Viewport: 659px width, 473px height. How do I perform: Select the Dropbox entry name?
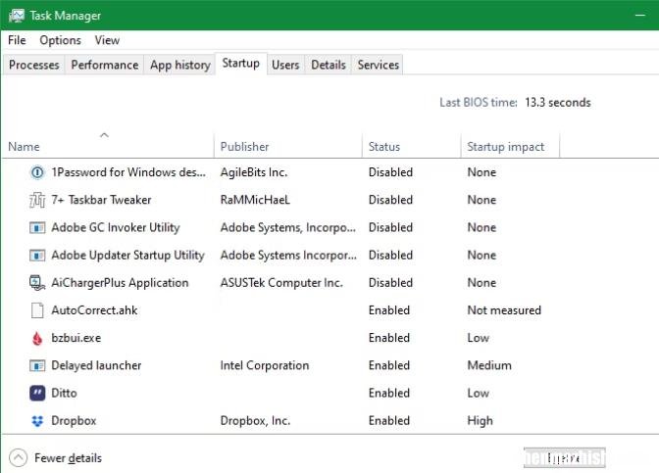coord(74,420)
